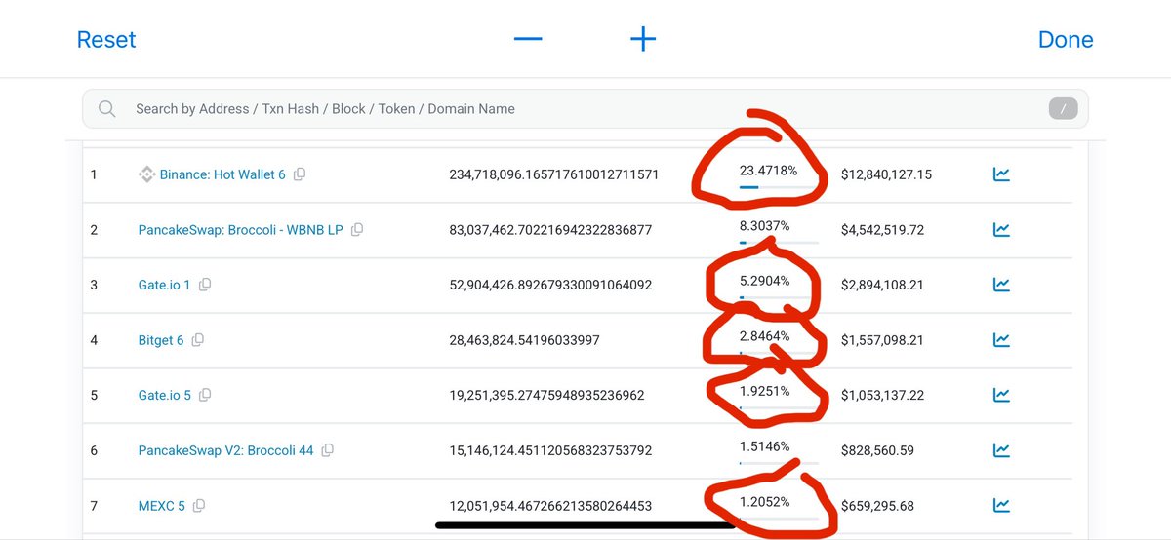The width and height of the screenshot is (1171, 540).
Task: Click the 8.3037% percentage bar
Action: point(779,242)
